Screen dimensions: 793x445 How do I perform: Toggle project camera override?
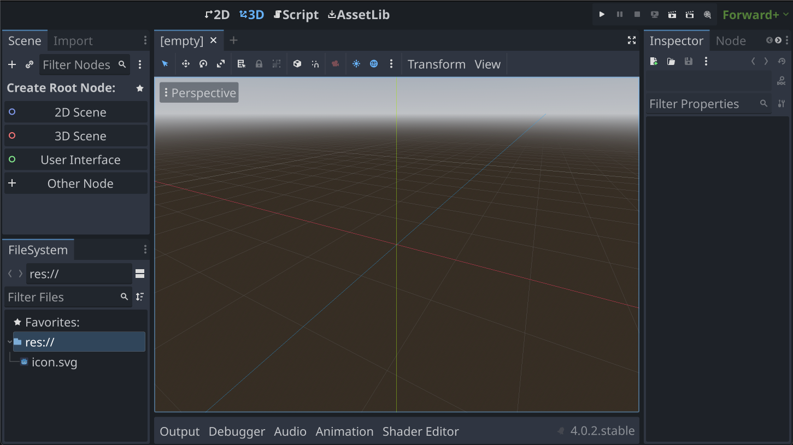(336, 64)
